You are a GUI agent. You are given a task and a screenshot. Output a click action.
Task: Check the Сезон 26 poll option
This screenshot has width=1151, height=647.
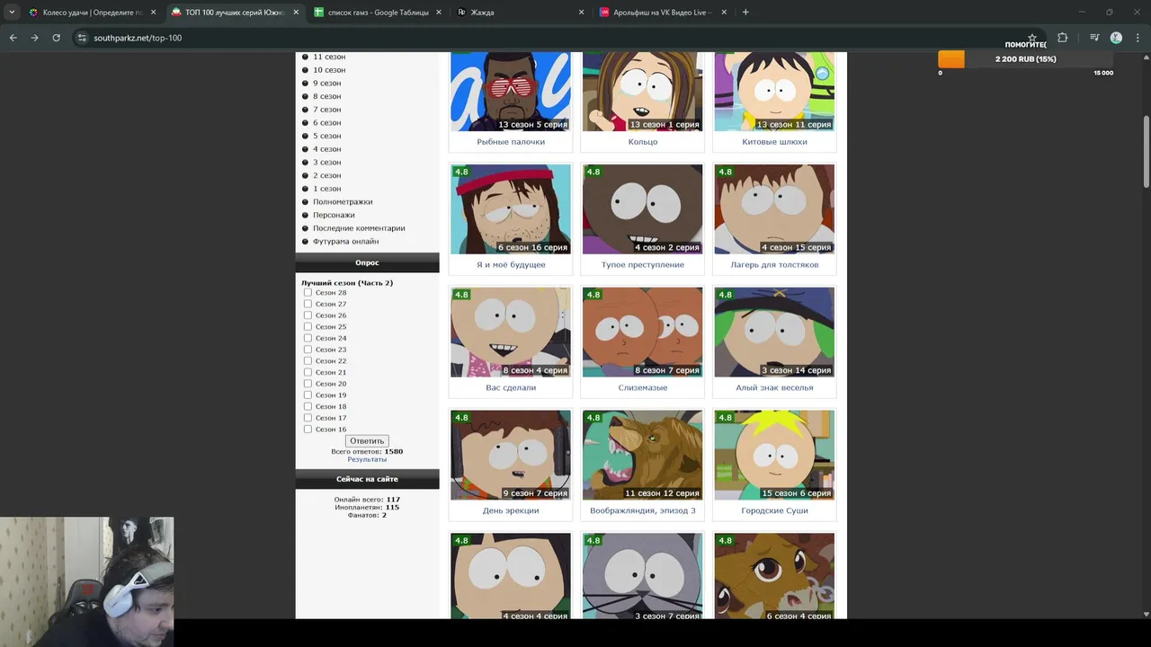click(x=308, y=315)
